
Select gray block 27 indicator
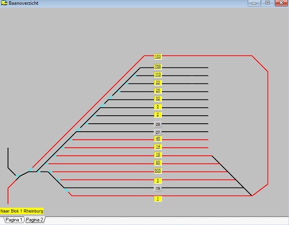[157, 133]
